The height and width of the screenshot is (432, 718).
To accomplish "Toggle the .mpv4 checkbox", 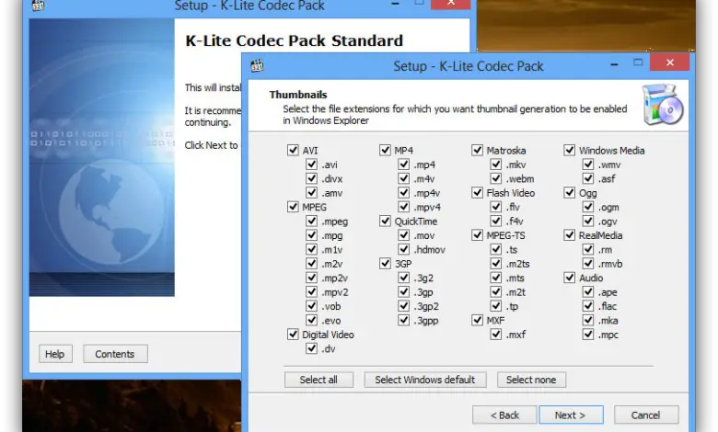I will pos(404,207).
